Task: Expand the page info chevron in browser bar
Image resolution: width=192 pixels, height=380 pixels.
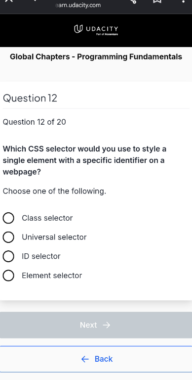Action: pos(36,0)
